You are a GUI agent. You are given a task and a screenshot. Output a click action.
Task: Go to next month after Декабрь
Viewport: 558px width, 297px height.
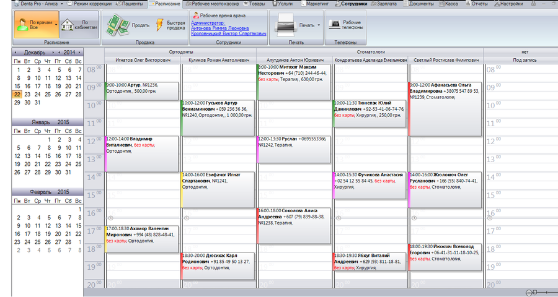click(53, 52)
